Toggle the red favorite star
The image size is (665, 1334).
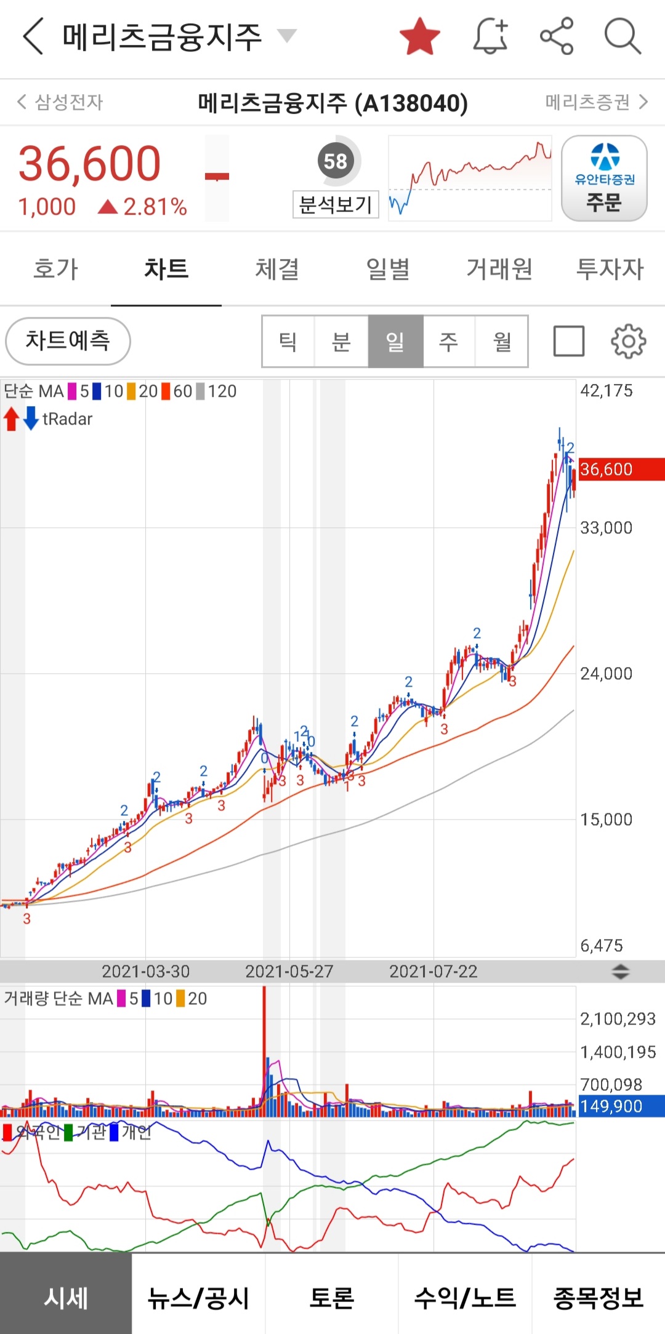(420, 36)
